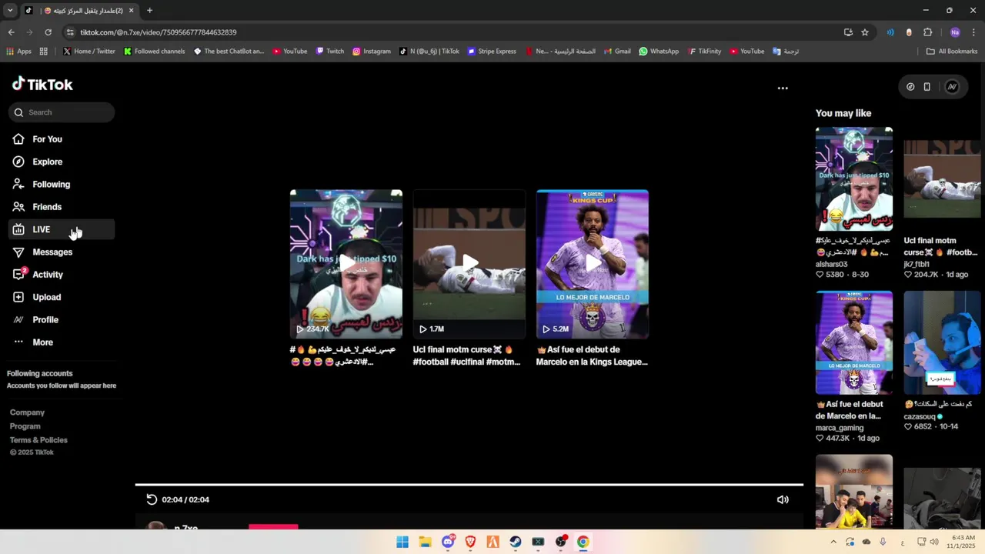The image size is (985, 554).
Task: Open the profile avatar menu top right
Action: coord(952,87)
